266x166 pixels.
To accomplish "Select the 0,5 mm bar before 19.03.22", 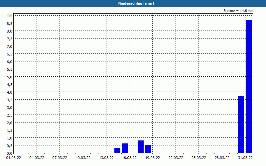I will [148, 149].
